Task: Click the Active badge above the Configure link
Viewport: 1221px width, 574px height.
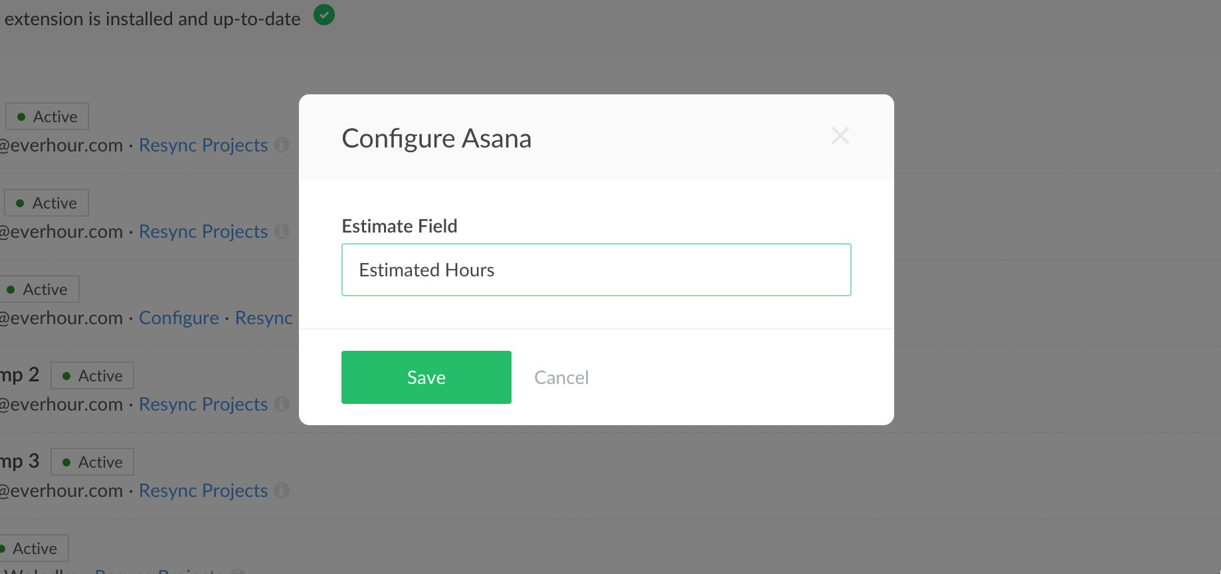Action: point(39,289)
